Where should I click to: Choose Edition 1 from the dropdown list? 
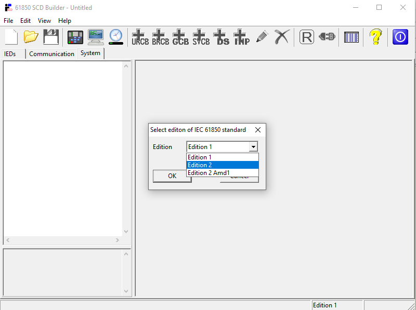point(223,157)
